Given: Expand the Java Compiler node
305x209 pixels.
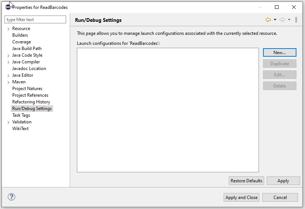Looking at the screenshot, I should click(x=8, y=62).
